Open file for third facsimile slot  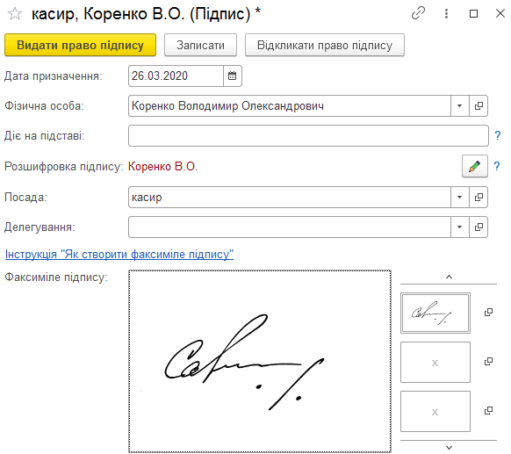pyautogui.click(x=488, y=410)
